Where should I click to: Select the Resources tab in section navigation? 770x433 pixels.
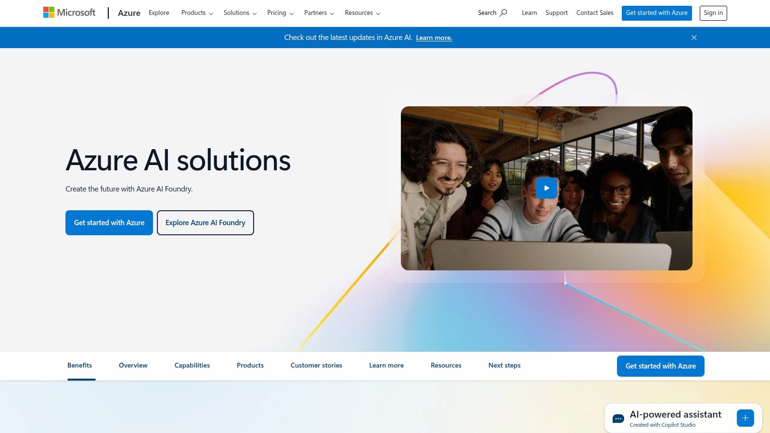[446, 366]
